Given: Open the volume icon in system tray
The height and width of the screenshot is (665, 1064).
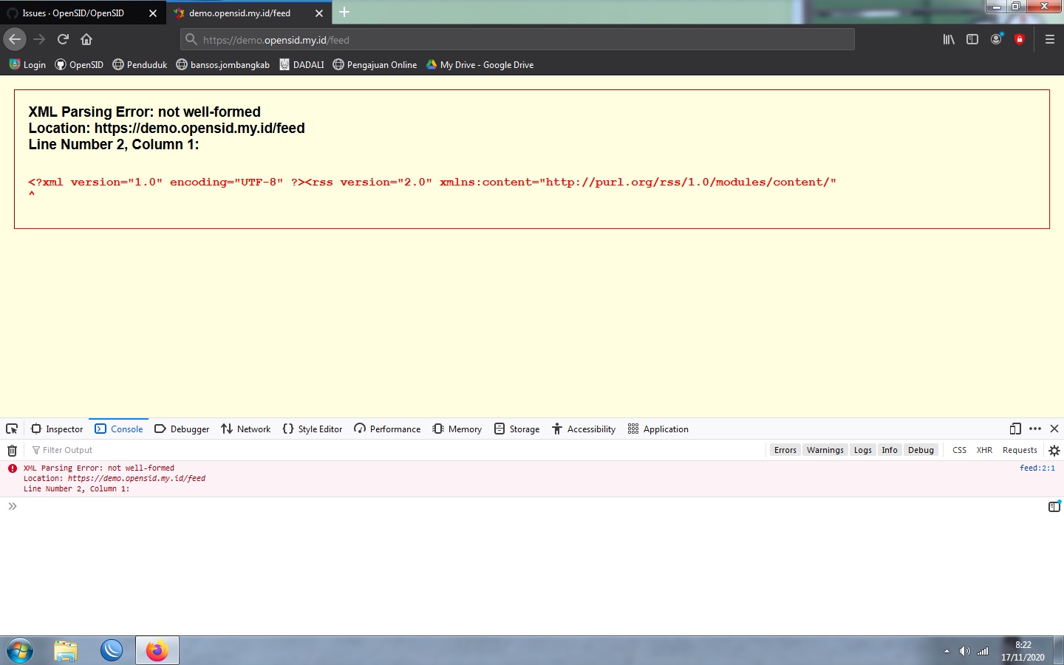Looking at the screenshot, I should point(964,651).
